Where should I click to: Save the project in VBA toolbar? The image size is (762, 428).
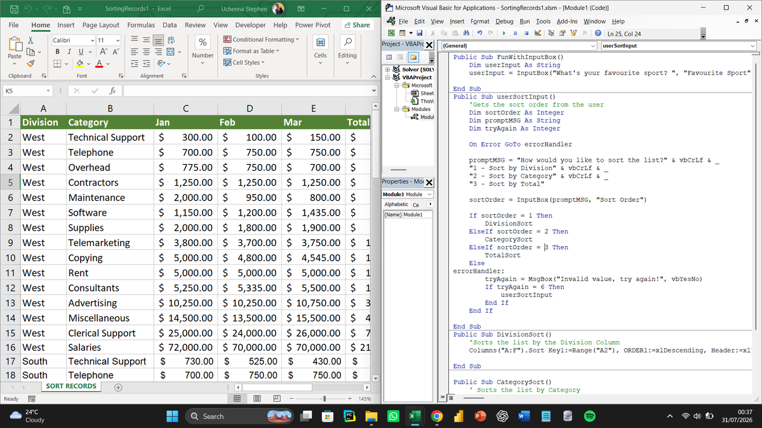click(420, 33)
